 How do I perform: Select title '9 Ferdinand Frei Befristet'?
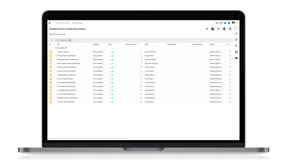pos(66,82)
